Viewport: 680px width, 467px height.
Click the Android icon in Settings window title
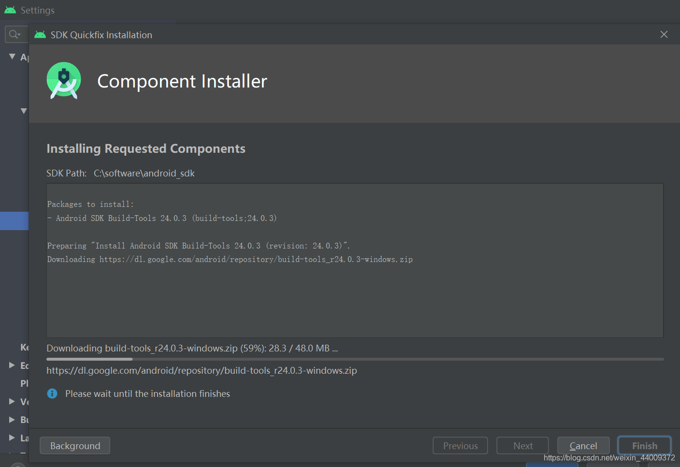tap(10, 10)
